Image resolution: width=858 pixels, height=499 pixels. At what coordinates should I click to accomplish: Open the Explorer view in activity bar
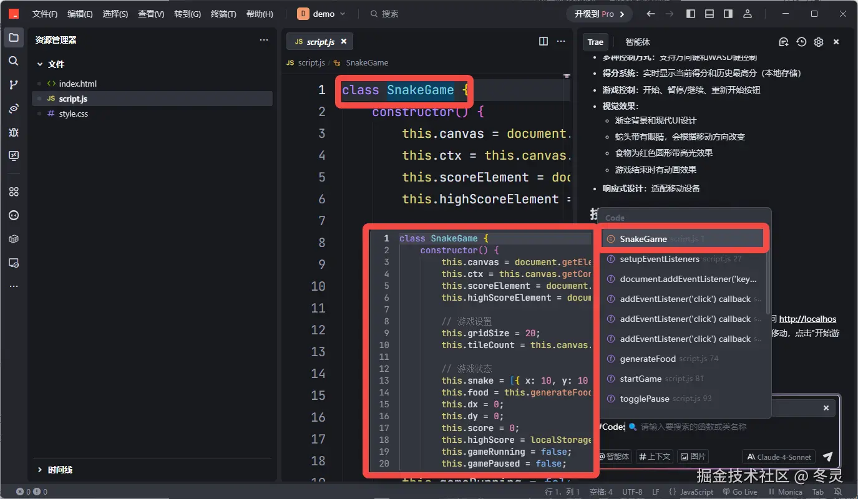click(x=14, y=37)
